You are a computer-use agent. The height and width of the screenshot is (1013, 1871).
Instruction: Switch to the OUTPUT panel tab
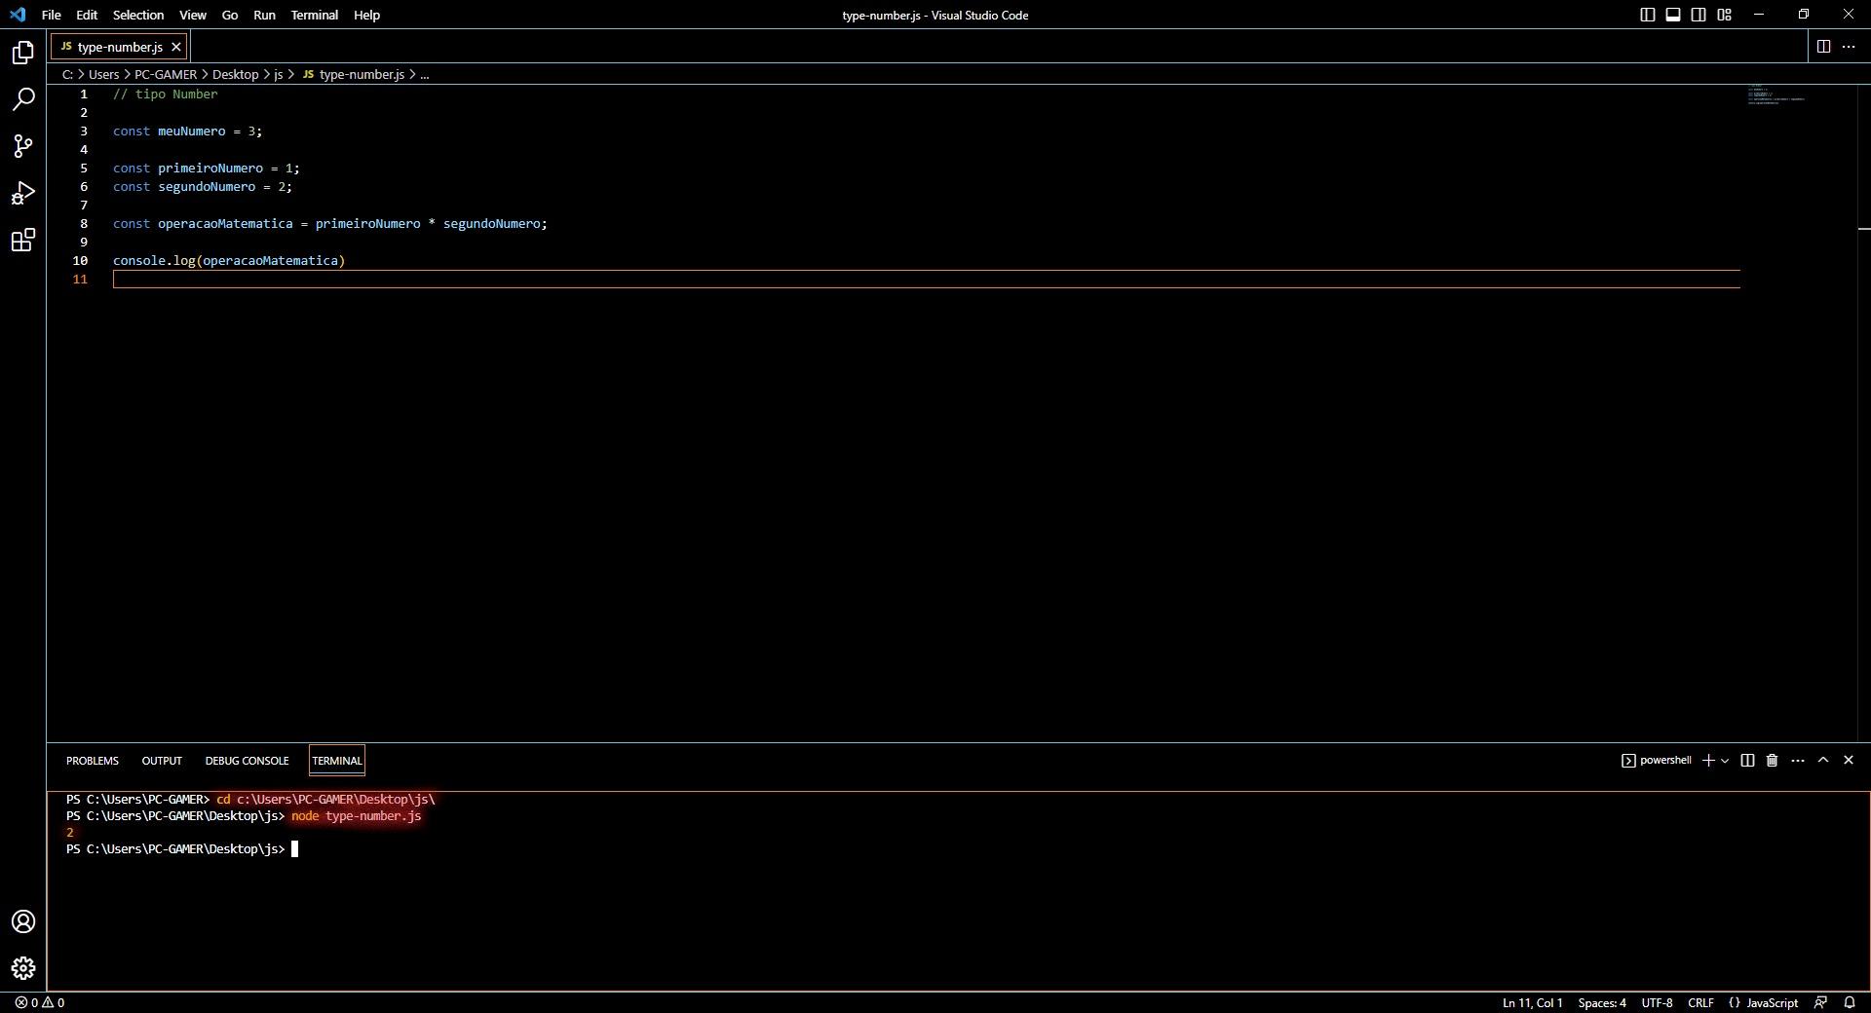(162, 761)
